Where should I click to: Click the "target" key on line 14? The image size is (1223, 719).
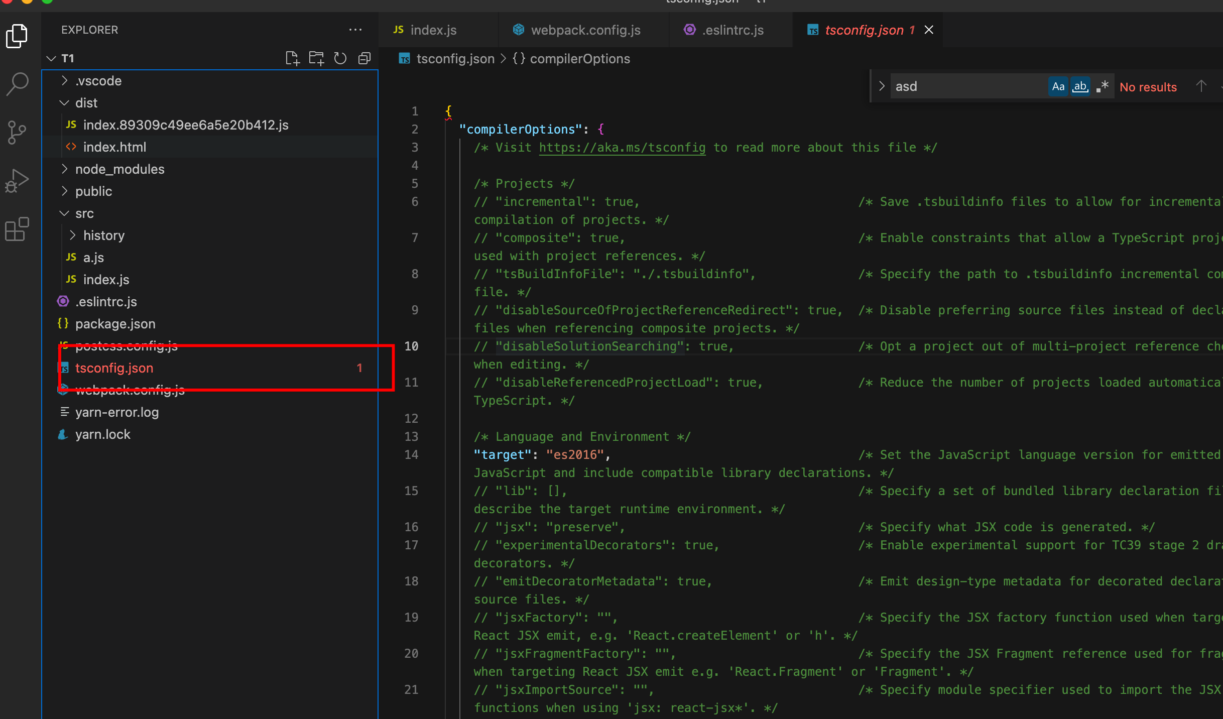coord(503,455)
